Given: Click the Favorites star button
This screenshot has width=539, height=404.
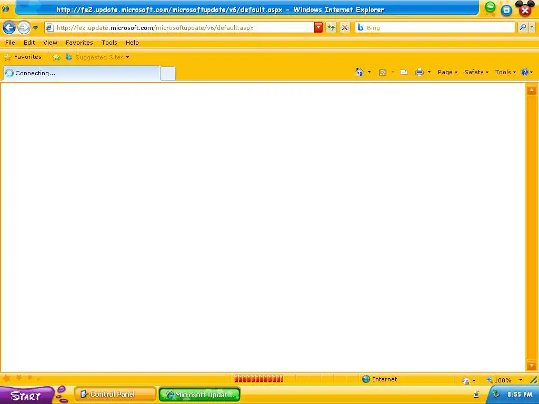Looking at the screenshot, I should point(23,57).
